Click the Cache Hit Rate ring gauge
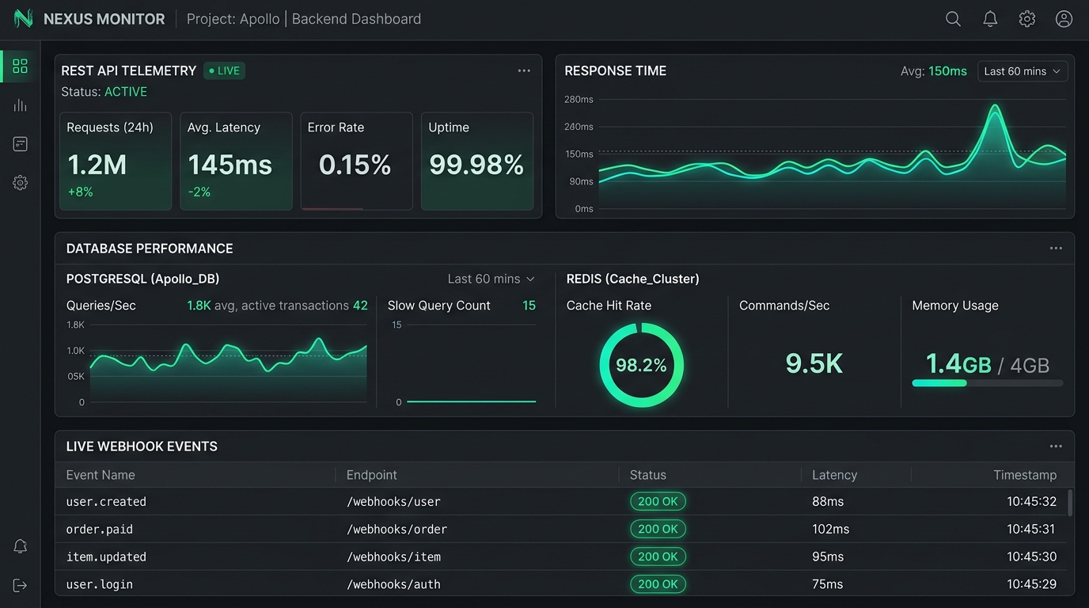The width and height of the screenshot is (1089, 608). coord(641,365)
